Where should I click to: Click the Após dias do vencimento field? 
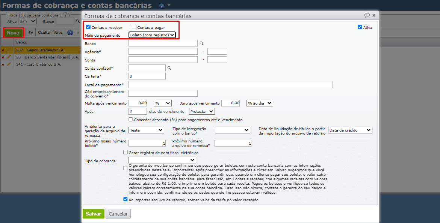click(x=138, y=111)
